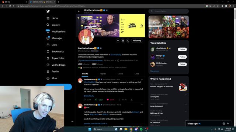Share the NICKMERCS tweet
This screenshot has height=132, width=236.
(132, 99)
